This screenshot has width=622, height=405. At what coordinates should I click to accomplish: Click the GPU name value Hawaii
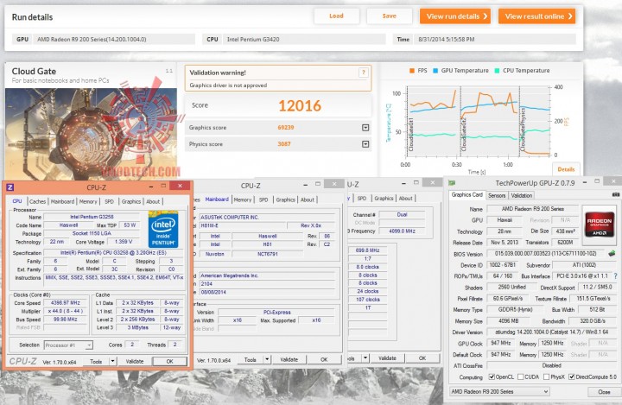click(x=505, y=219)
